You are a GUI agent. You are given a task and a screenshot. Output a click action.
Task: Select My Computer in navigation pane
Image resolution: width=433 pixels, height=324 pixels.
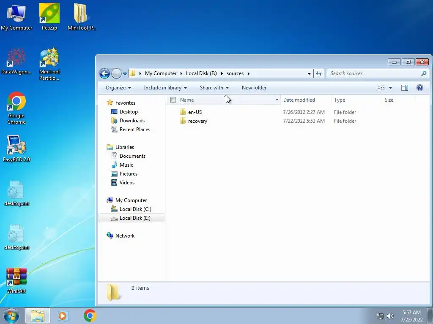point(131,200)
